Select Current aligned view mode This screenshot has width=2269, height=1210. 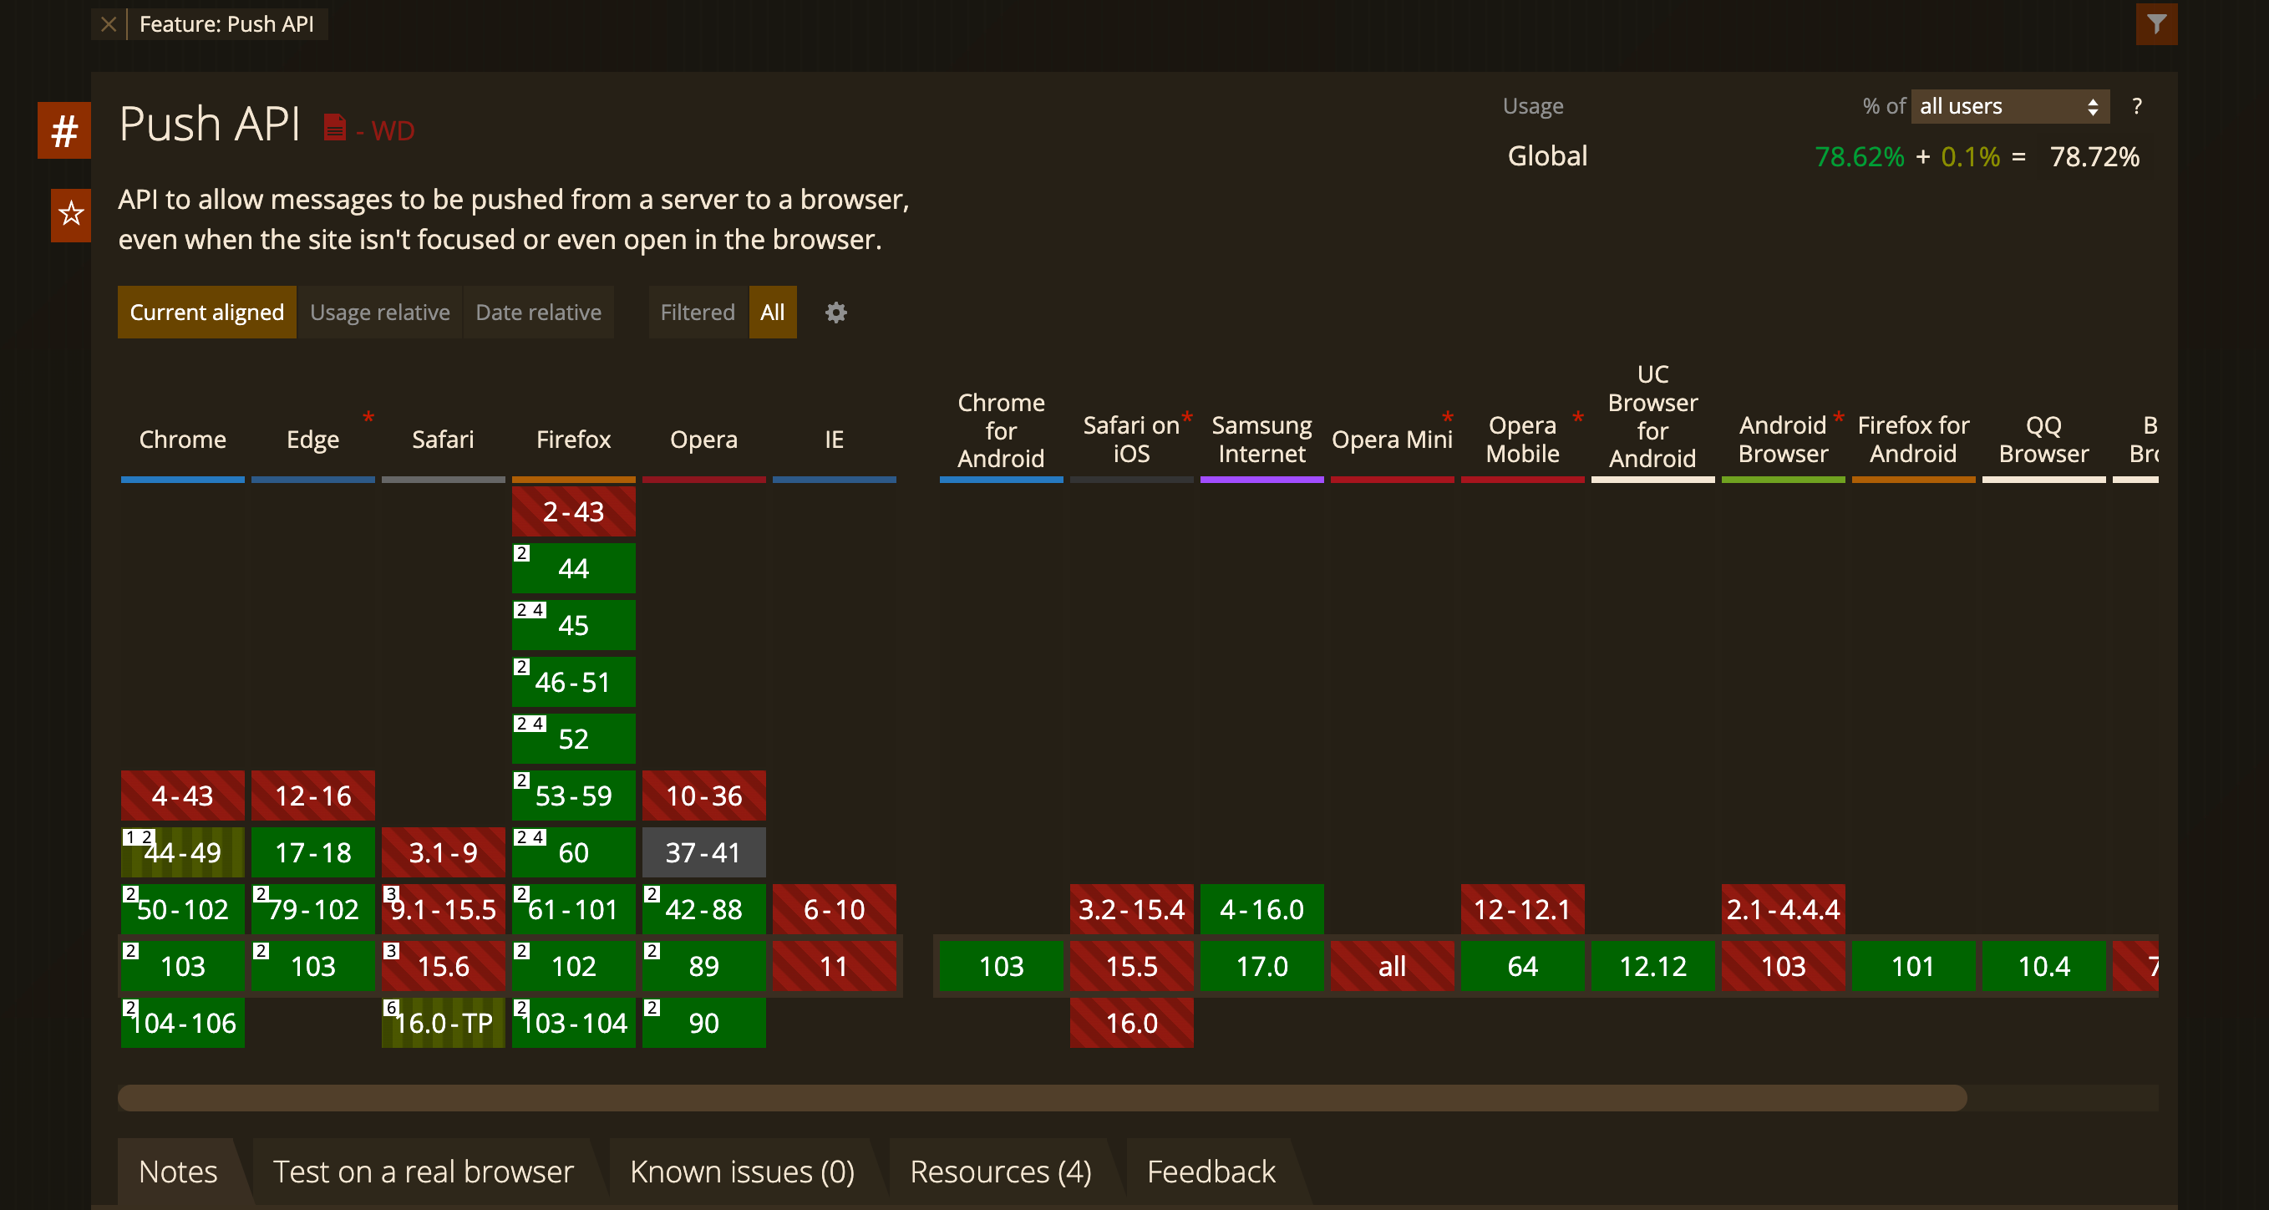pos(207,312)
